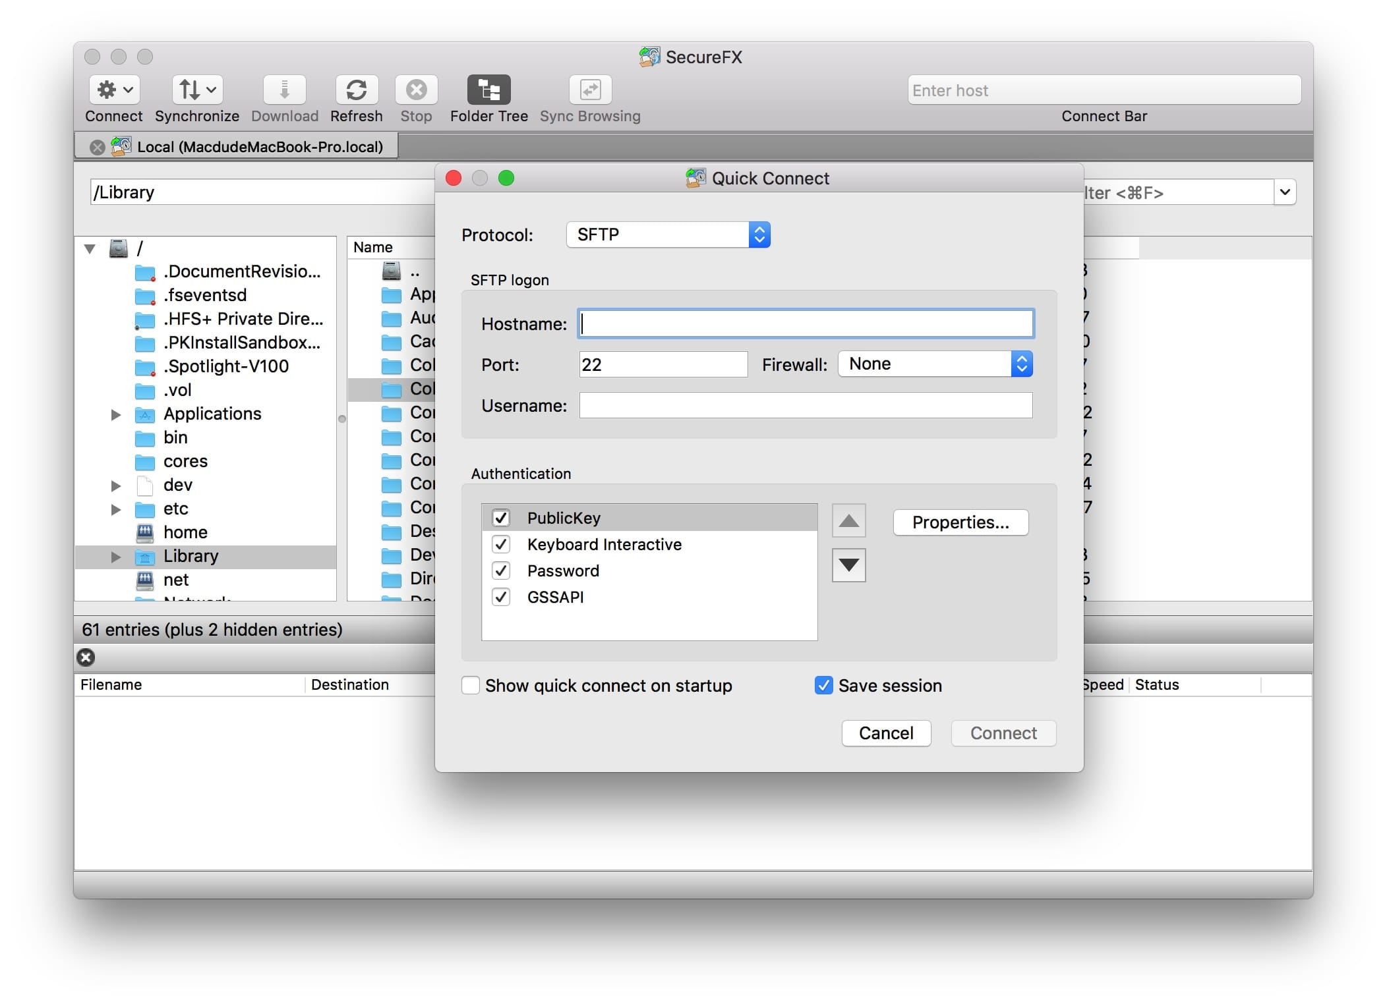Screen dimensions: 1387x1004
Task: Click the /Library path field
Action: coord(262,192)
